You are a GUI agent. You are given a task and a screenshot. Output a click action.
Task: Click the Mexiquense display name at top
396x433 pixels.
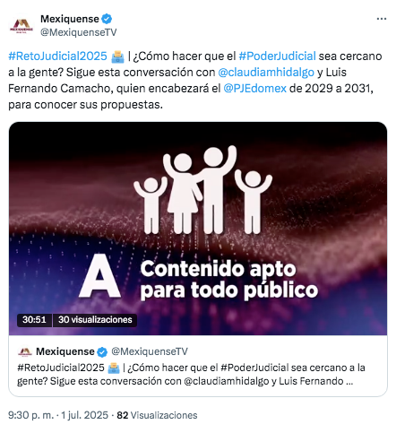point(70,19)
